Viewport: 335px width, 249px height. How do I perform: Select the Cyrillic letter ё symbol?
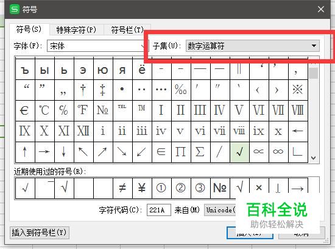pyautogui.click(x=142, y=70)
